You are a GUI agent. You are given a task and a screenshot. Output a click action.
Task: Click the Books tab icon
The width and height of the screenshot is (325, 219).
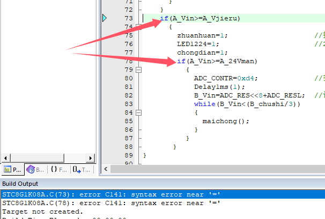(x=31, y=170)
